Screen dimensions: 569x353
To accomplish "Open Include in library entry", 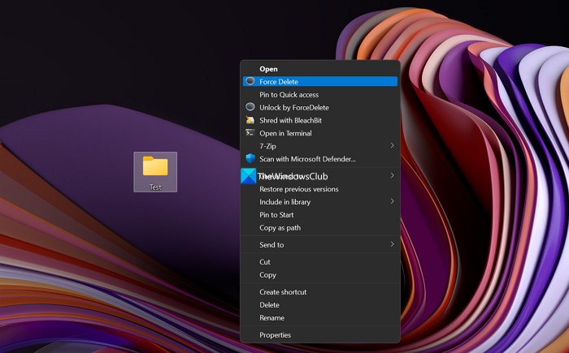I will (320, 202).
